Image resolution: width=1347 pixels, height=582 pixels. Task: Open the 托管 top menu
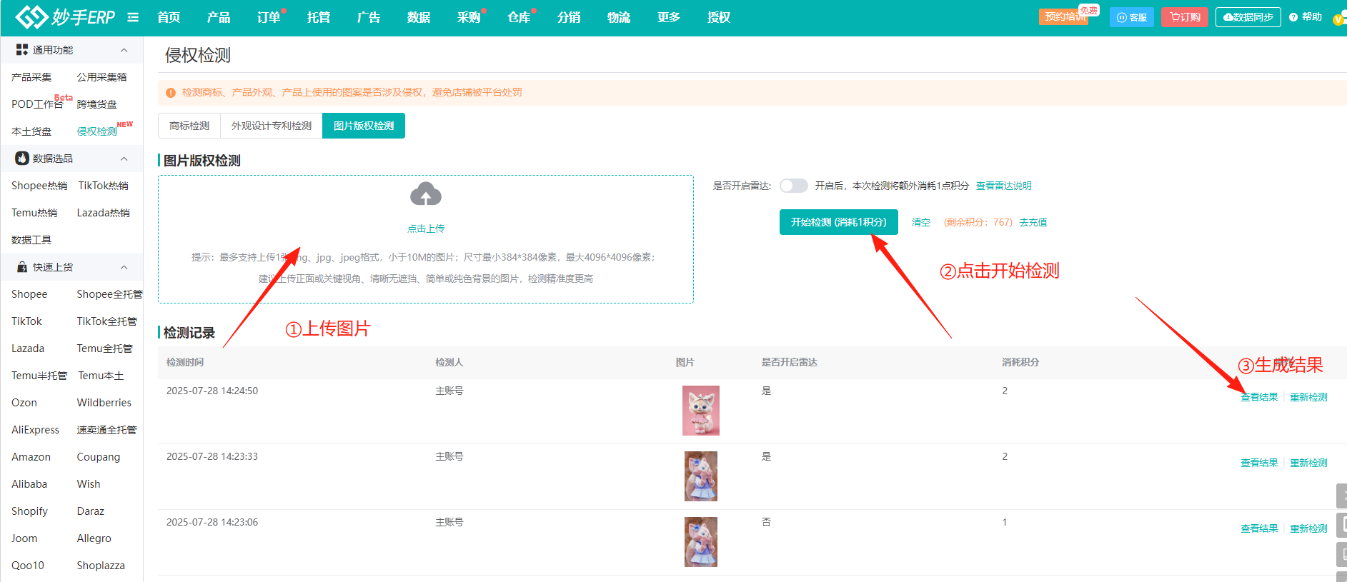319,17
